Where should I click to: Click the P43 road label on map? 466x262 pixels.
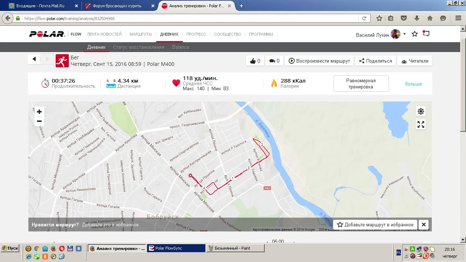point(267,188)
